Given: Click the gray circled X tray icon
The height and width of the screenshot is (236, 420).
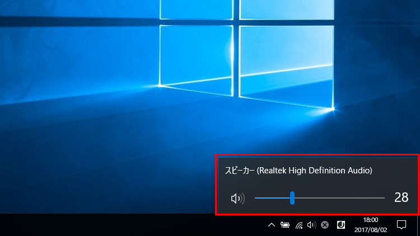Looking at the screenshot, I should [x=325, y=225].
